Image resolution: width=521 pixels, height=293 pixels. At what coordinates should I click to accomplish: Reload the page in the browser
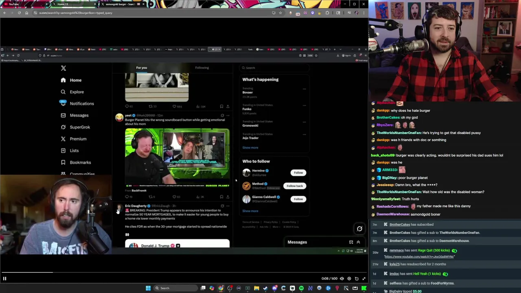tap(19, 13)
